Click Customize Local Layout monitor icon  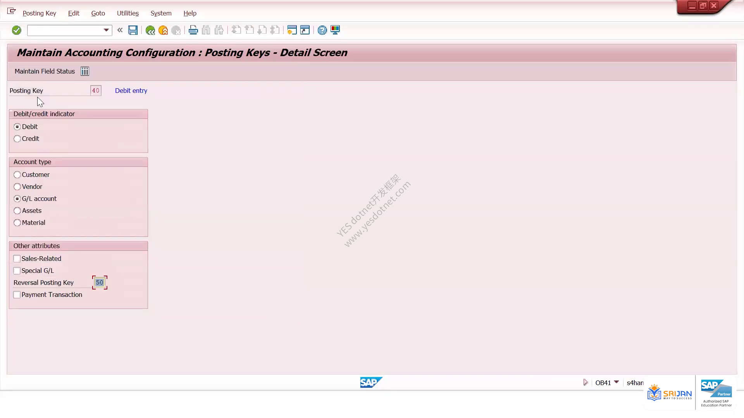335,30
